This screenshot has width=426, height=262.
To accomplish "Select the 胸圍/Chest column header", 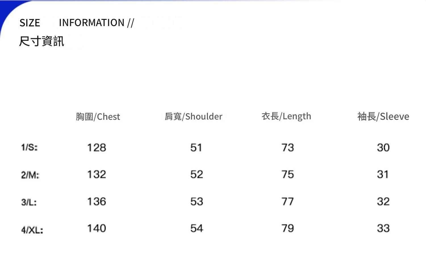I will pyautogui.click(x=98, y=117).
